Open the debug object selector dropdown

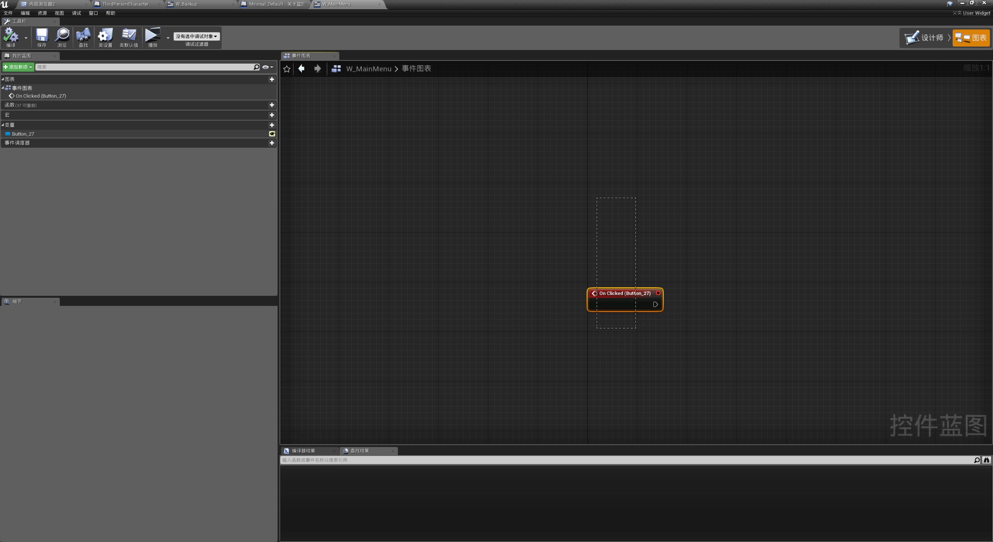(196, 36)
